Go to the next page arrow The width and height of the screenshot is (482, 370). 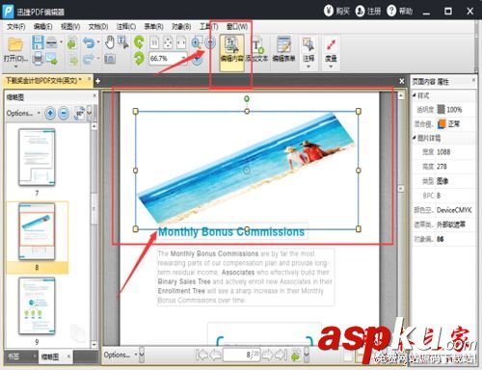click(267, 355)
